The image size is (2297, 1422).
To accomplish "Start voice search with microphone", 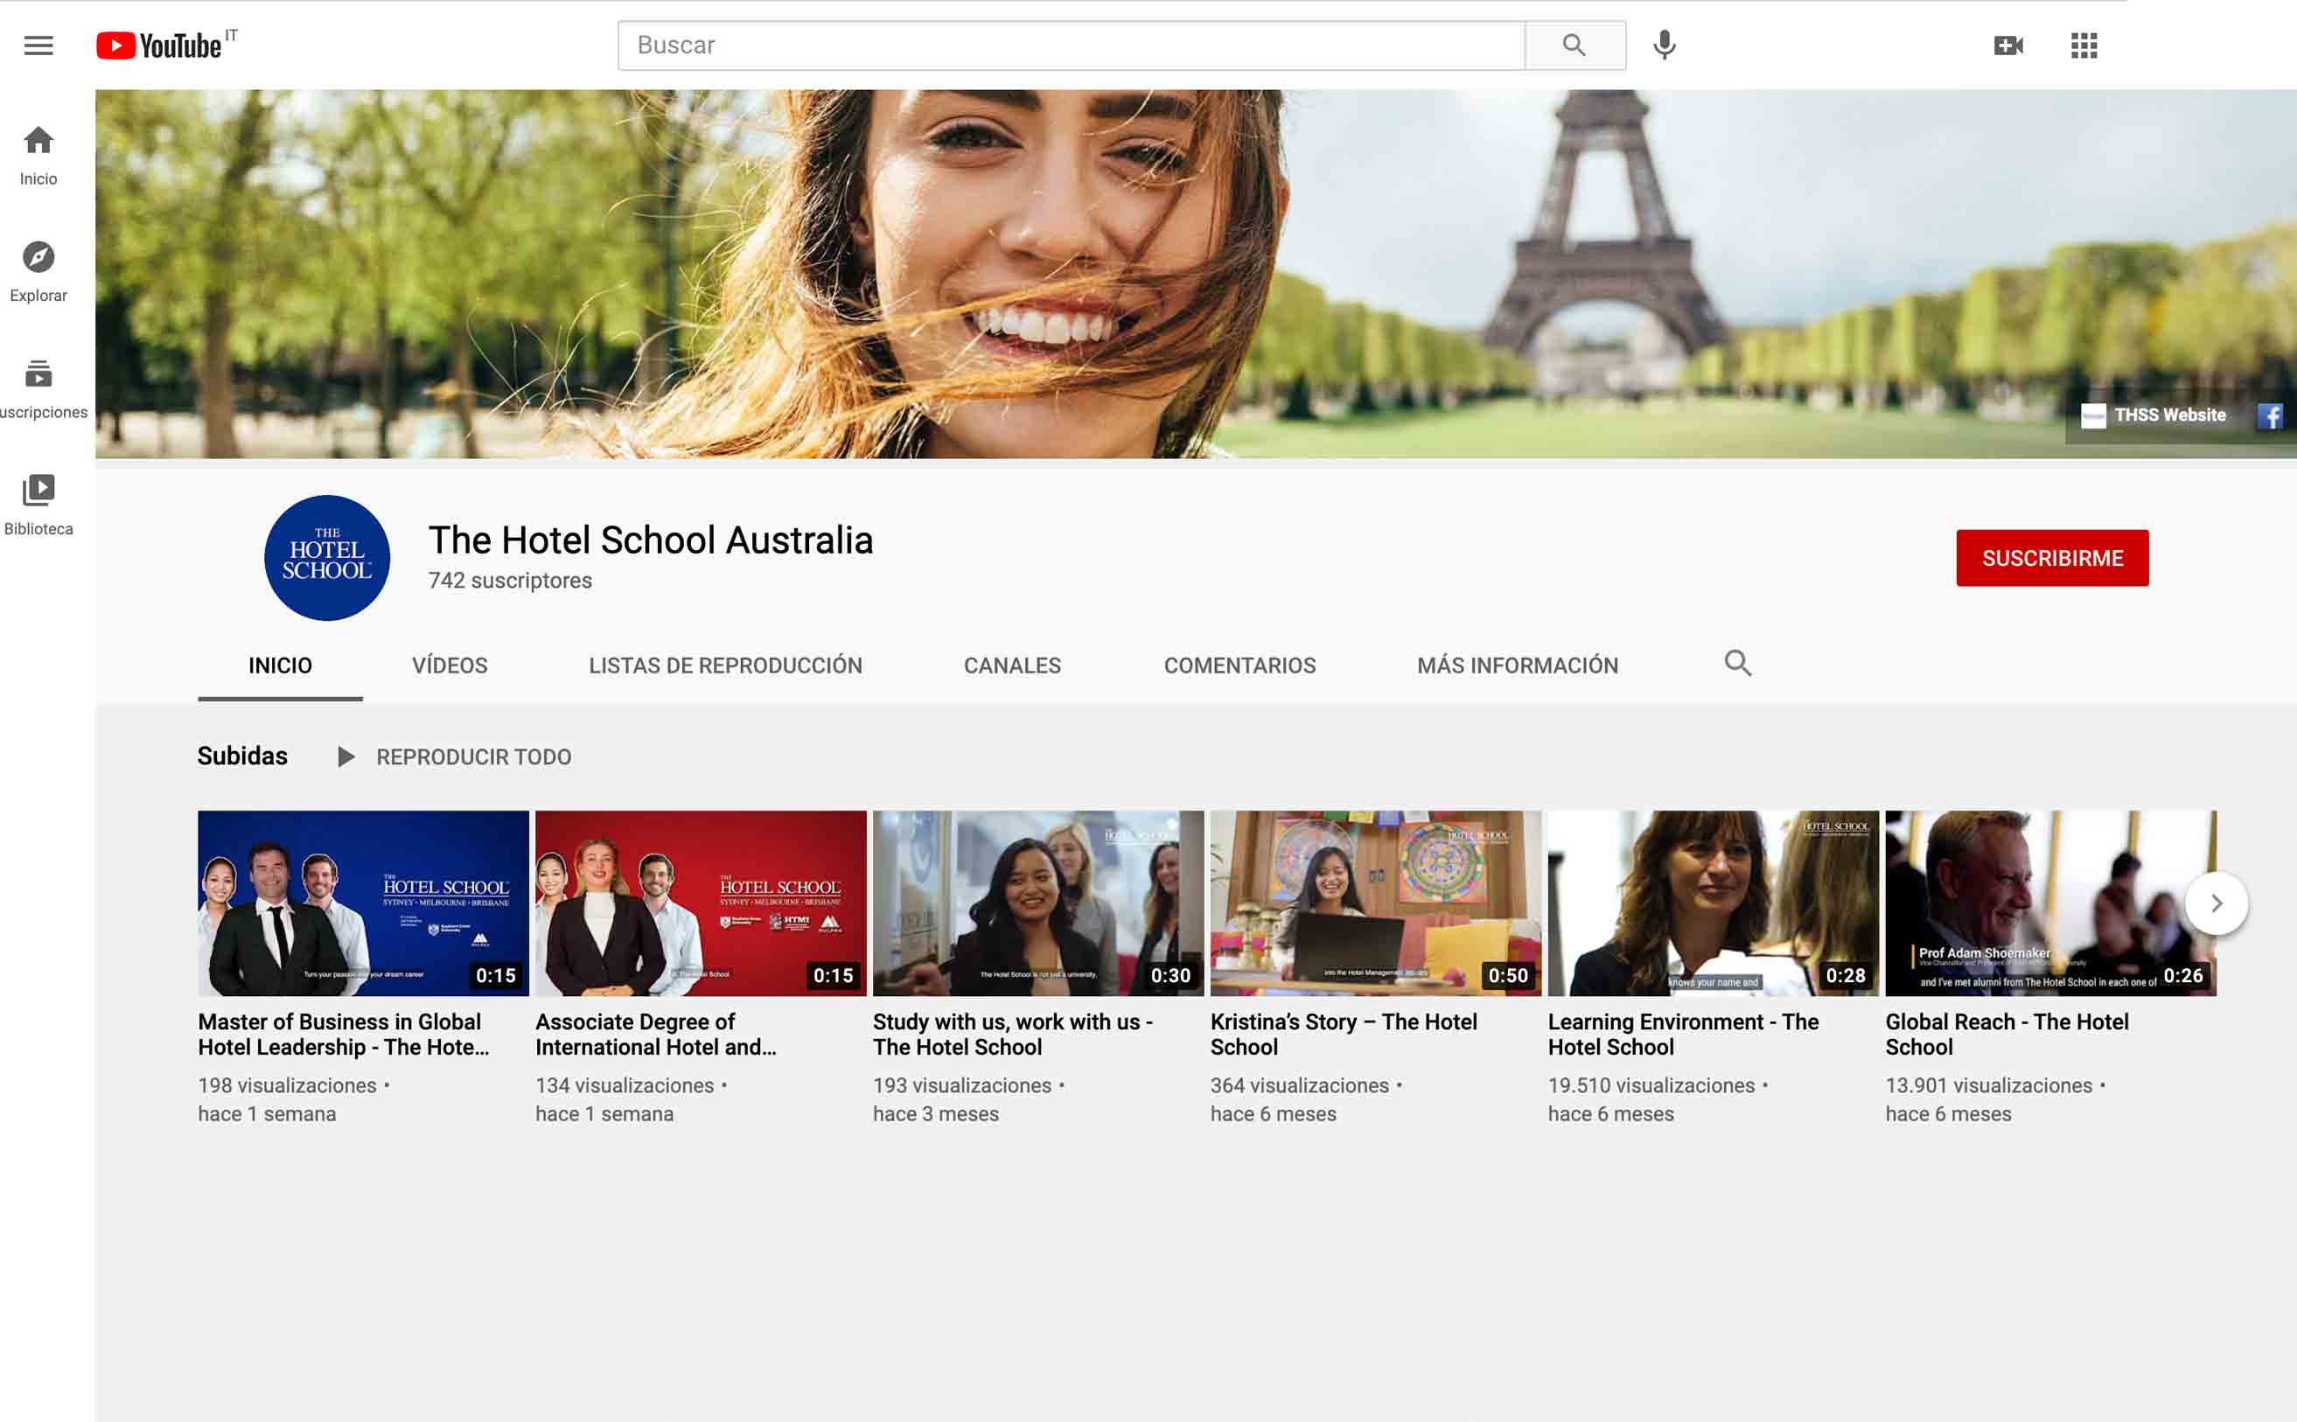I will pos(1664,45).
